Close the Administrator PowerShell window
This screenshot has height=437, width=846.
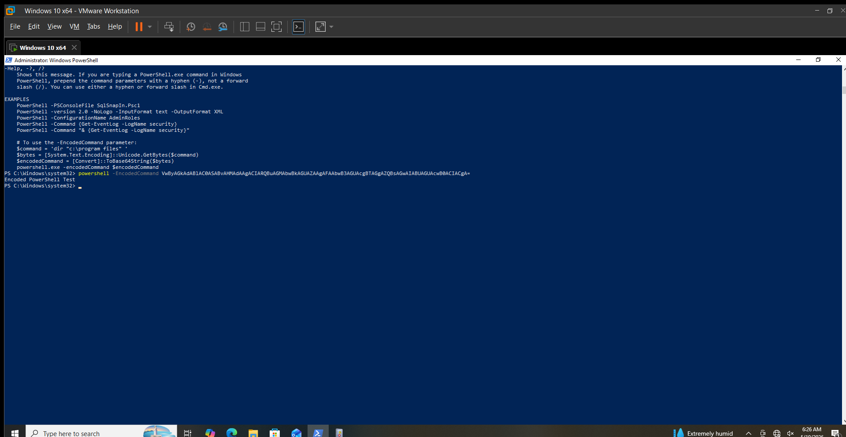click(838, 60)
